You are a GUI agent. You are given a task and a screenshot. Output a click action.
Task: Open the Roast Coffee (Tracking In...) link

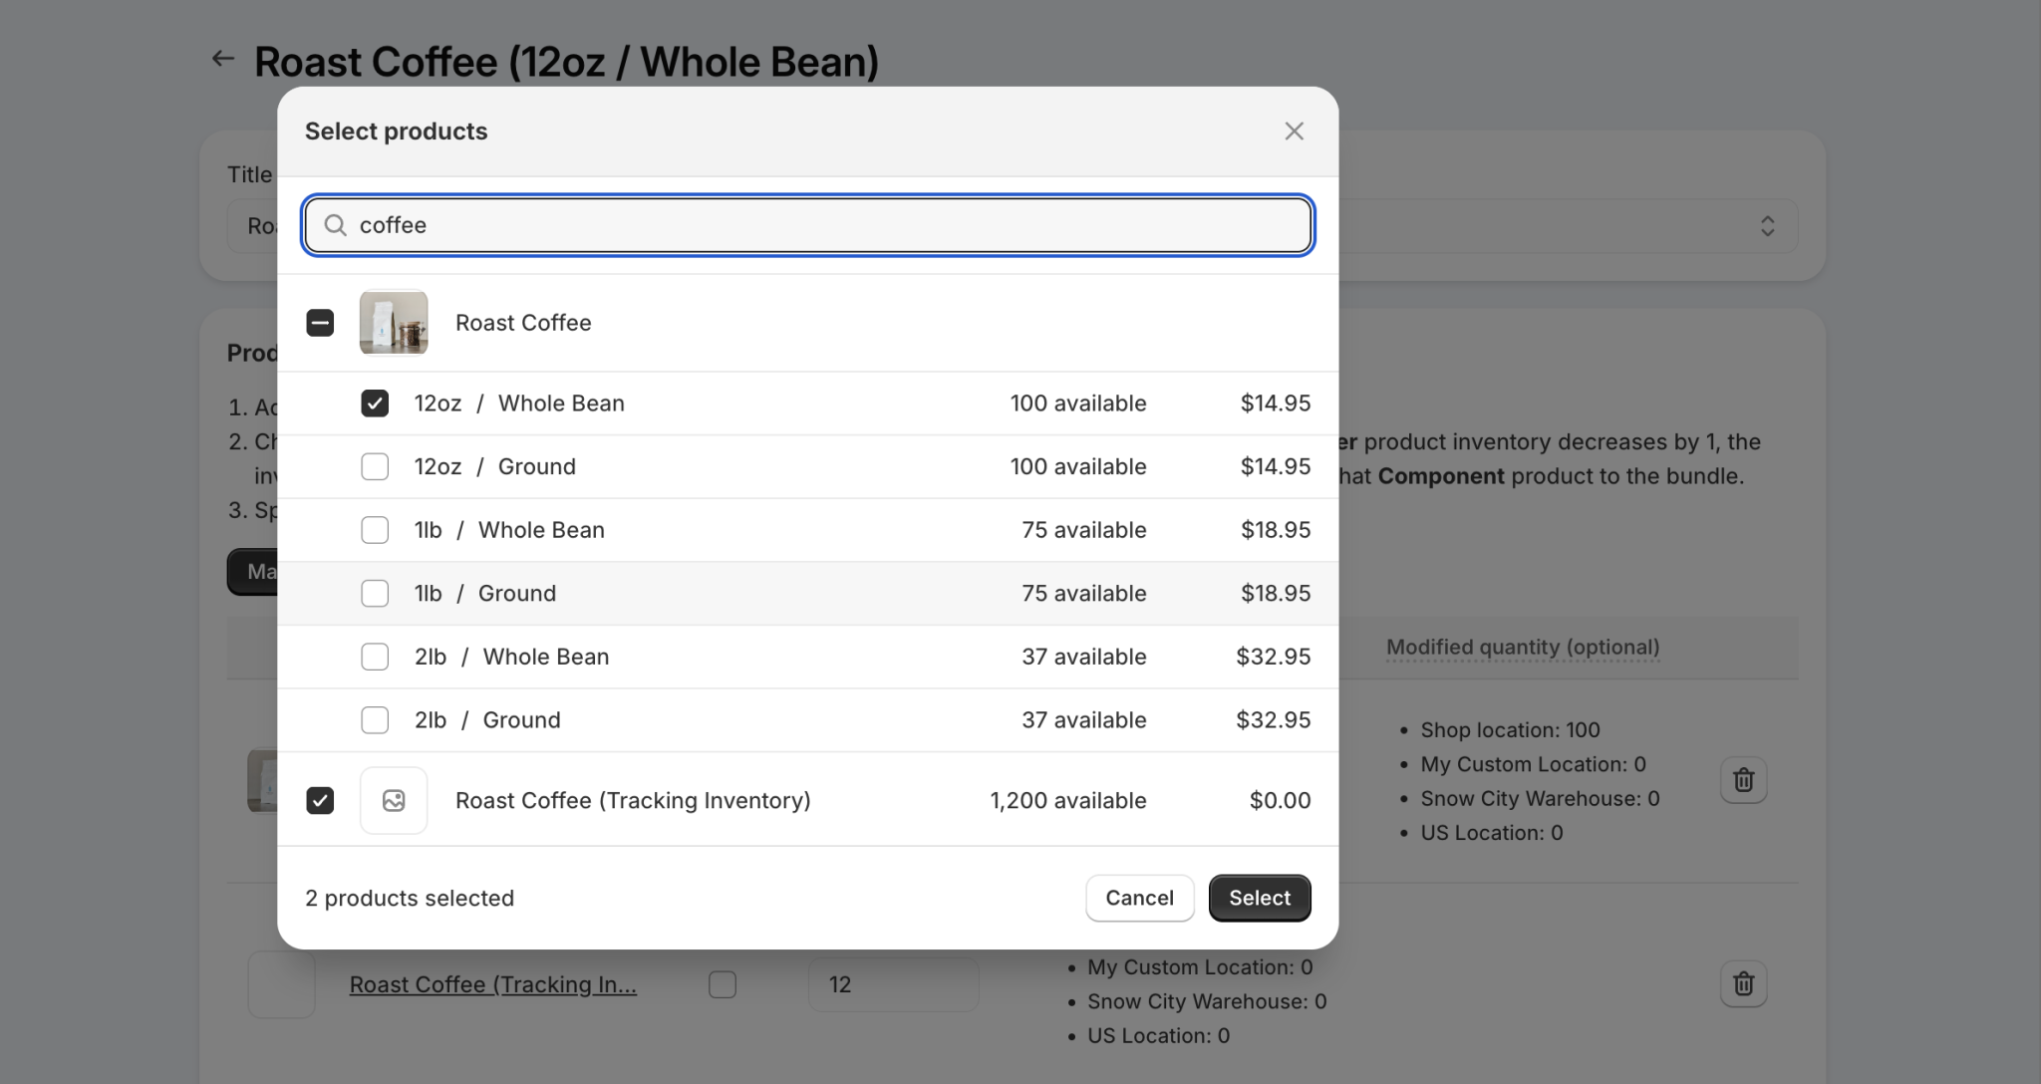click(492, 983)
